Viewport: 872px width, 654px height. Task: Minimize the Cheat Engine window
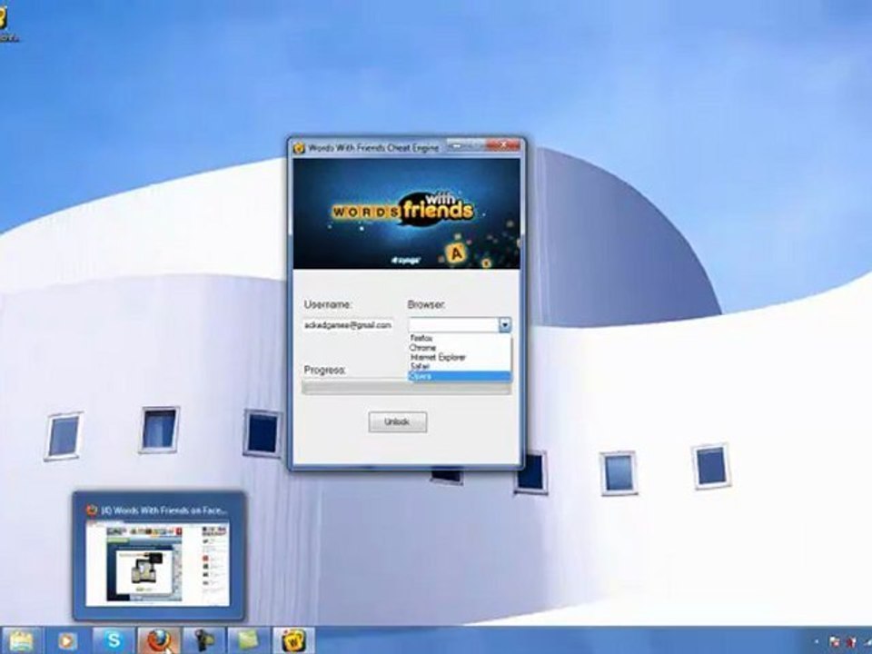[456, 145]
